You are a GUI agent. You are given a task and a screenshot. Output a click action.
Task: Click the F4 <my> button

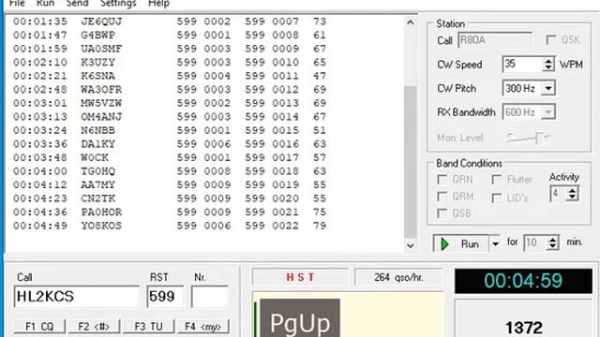(202, 327)
